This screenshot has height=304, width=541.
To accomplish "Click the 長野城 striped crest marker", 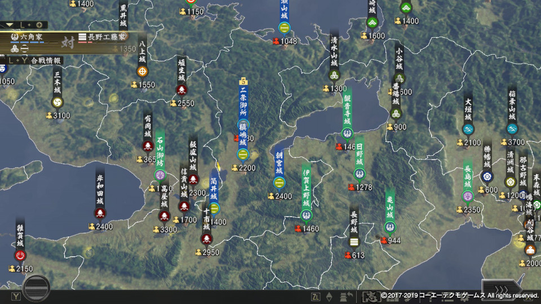I will coord(354,242).
